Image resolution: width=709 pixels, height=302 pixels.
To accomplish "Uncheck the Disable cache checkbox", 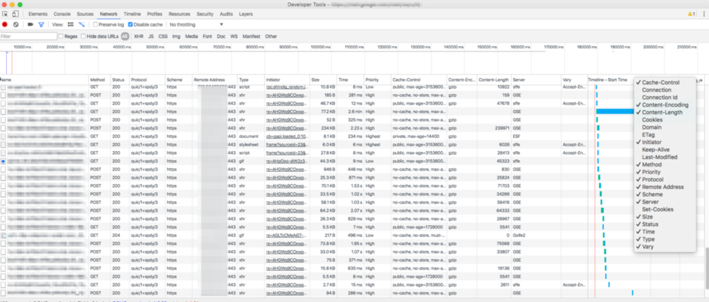I will click(x=130, y=25).
